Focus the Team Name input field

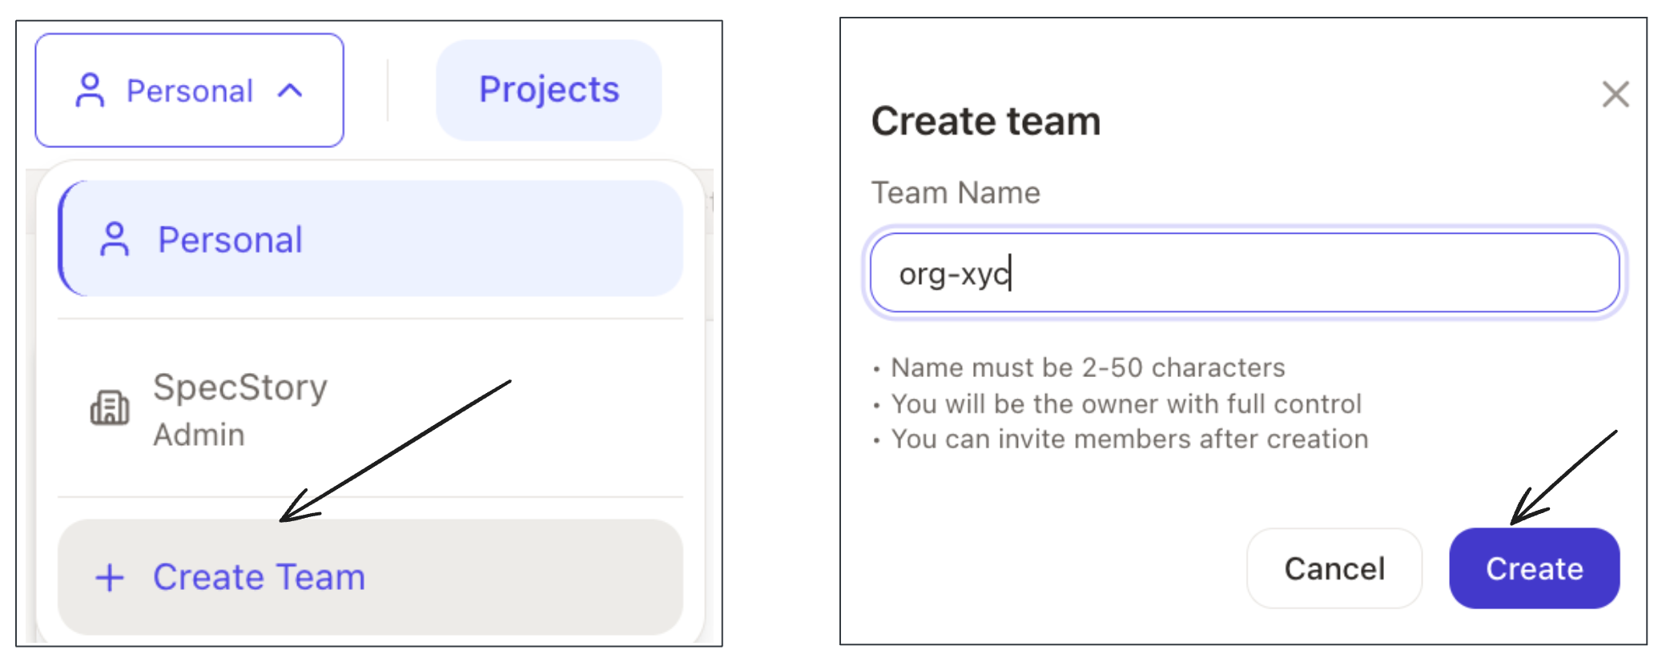pyautogui.click(x=1245, y=274)
